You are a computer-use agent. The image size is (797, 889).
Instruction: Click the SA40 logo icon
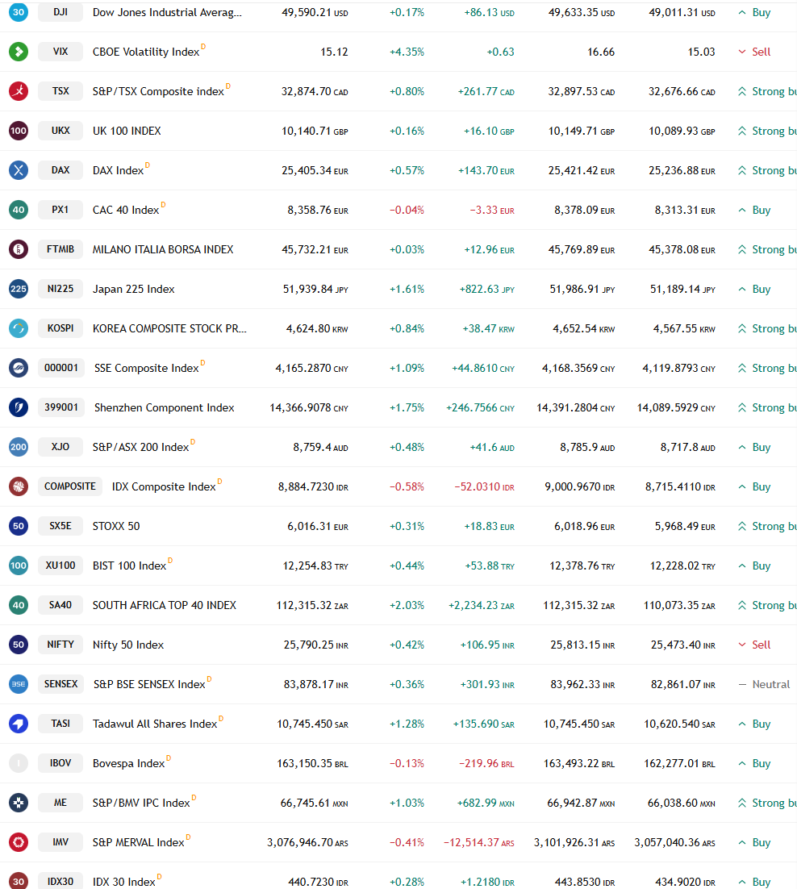(x=19, y=605)
